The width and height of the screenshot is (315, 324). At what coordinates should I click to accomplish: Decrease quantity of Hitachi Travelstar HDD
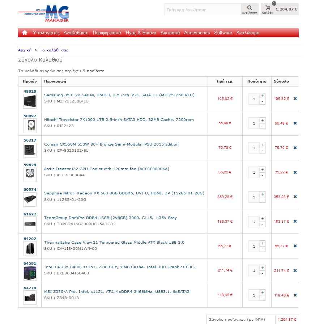pyautogui.click(x=262, y=126)
